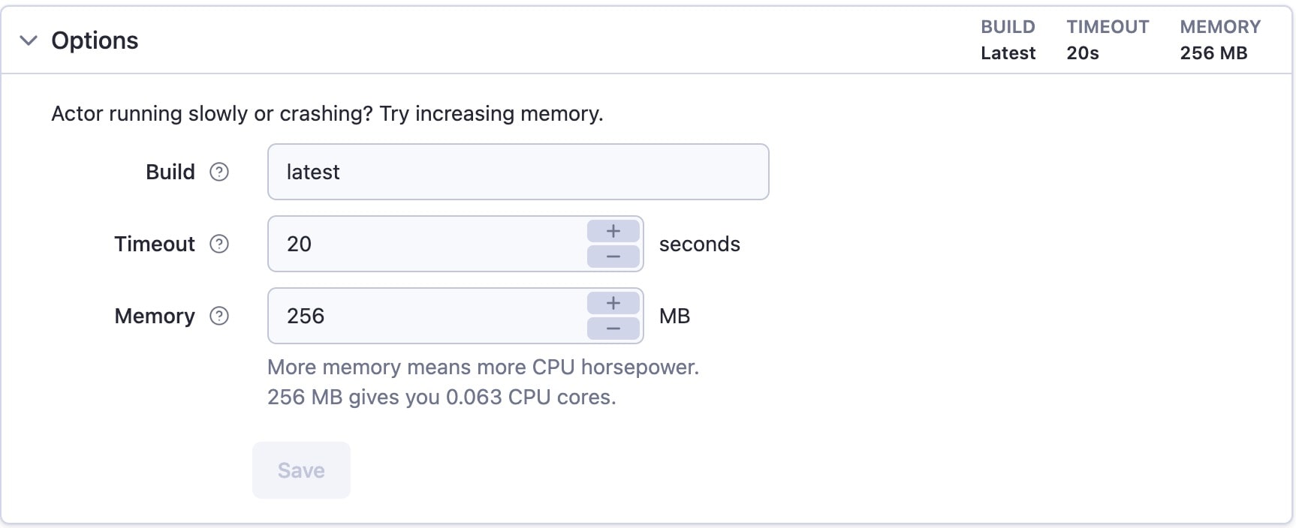Viewport: 1296px width, 528px height.
Task: Click the Build field label
Action: click(170, 172)
